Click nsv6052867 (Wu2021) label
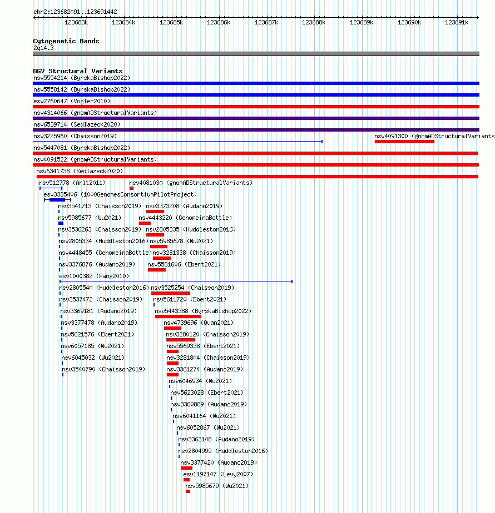 [208, 428]
